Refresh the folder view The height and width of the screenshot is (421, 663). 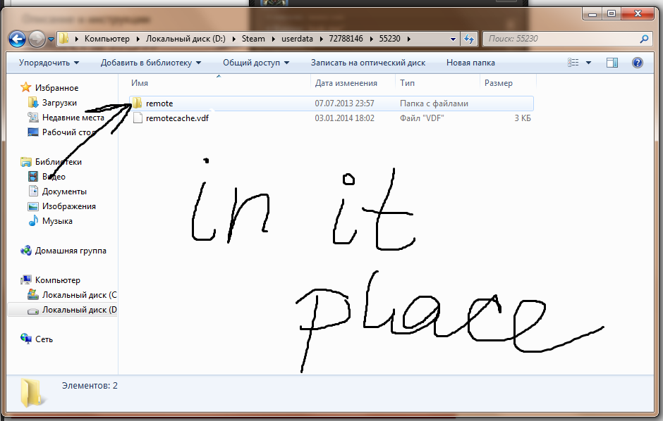(x=469, y=39)
